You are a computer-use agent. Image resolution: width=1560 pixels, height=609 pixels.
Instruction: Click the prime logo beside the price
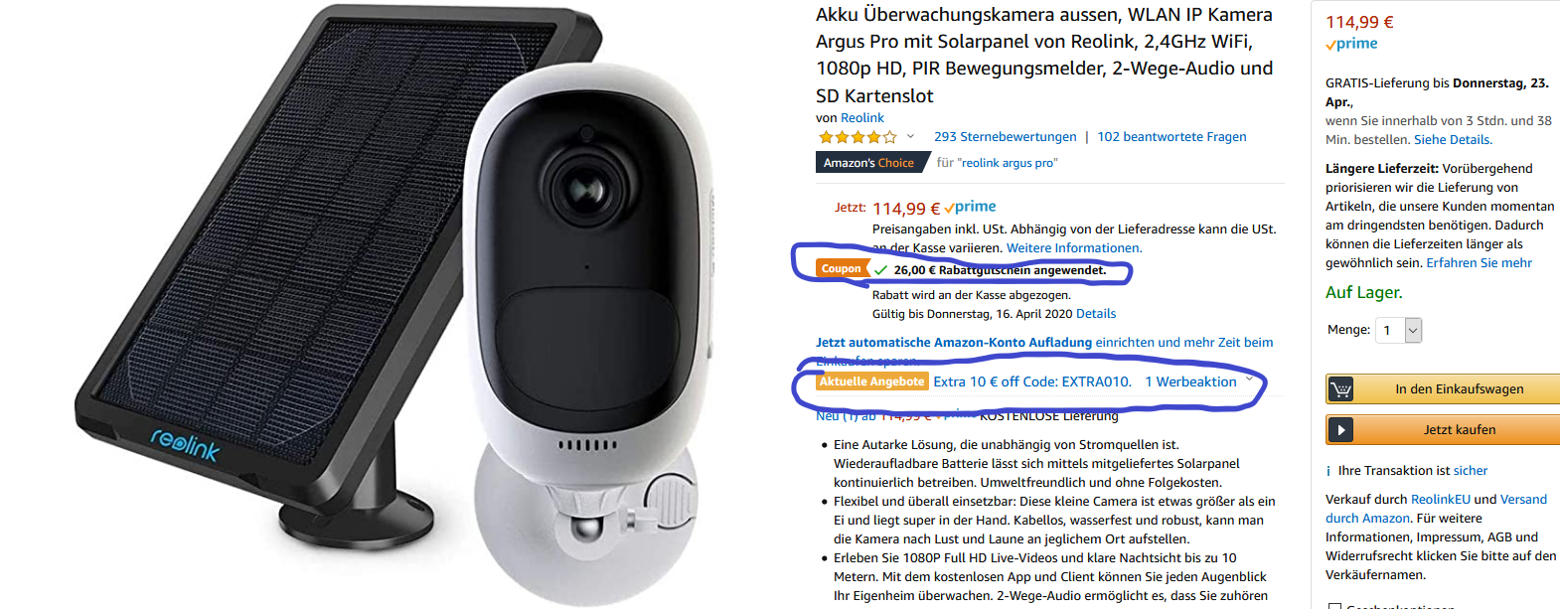(970, 207)
